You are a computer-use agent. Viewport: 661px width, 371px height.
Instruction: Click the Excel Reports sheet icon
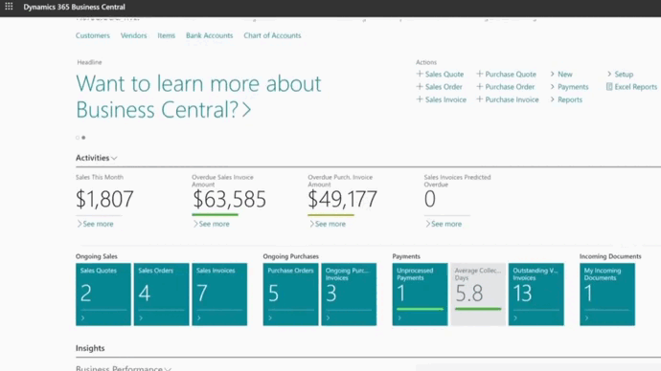[609, 87]
